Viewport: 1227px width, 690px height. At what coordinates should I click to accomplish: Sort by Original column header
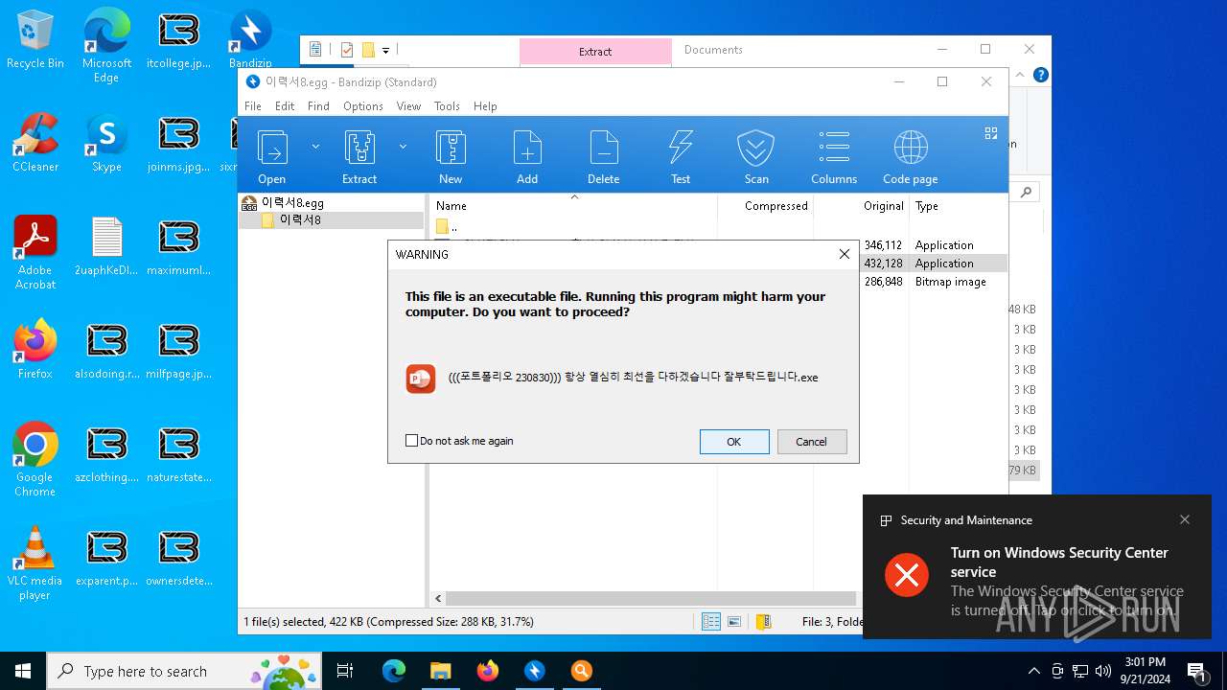pyautogui.click(x=861, y=206)
